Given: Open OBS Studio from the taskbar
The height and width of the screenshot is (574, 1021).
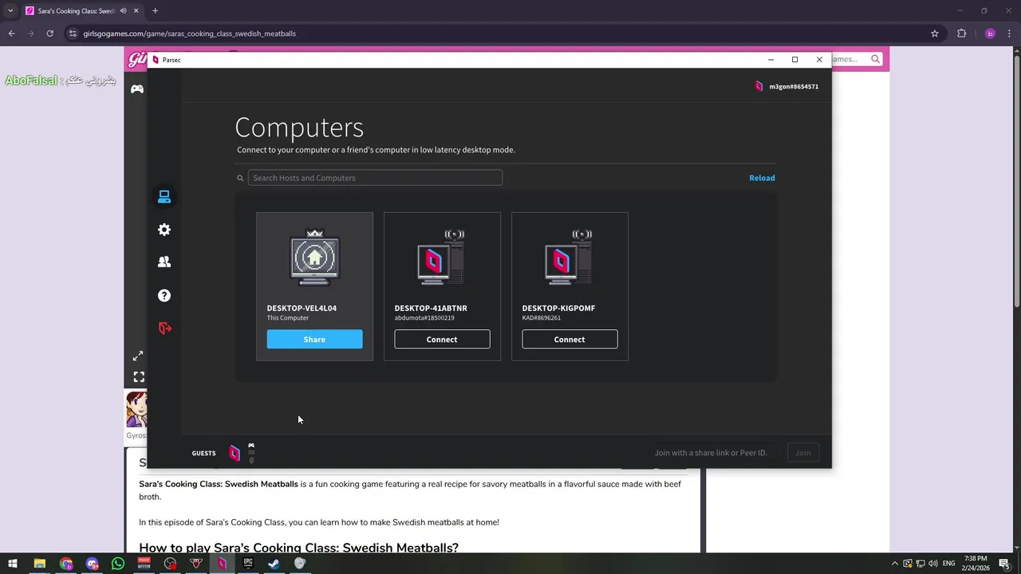Looking at the screenshot, I should [170, 564].
